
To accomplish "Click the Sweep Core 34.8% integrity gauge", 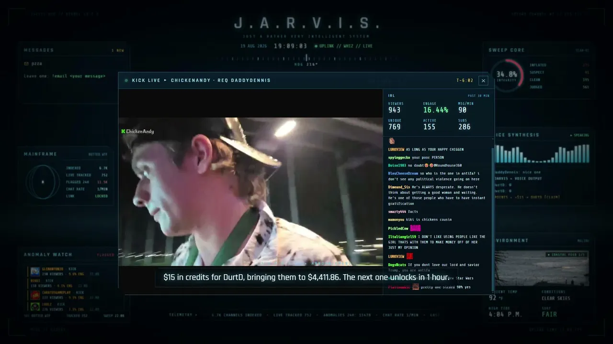I will pos(507,75).
